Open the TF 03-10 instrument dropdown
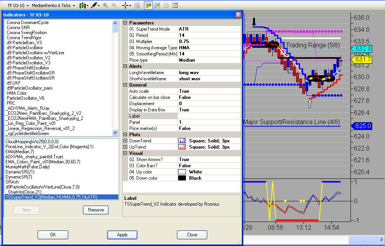The image size is (385, 246). click(x=28, y=5)
